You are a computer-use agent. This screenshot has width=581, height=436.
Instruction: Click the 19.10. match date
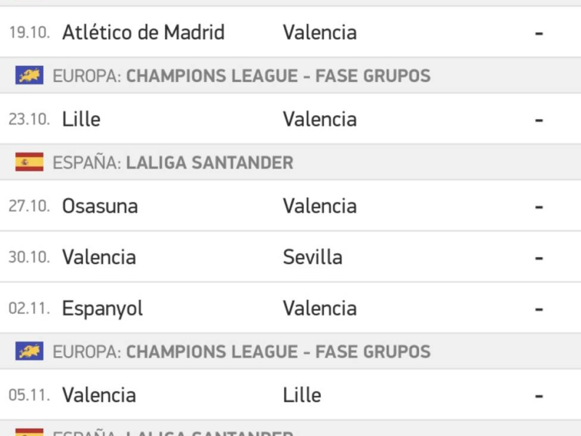(29, 32)
